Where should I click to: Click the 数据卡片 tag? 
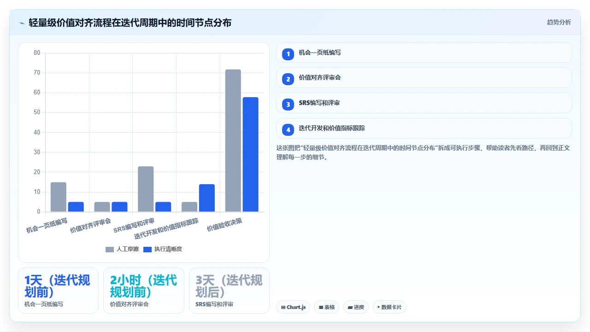[389, 307]
